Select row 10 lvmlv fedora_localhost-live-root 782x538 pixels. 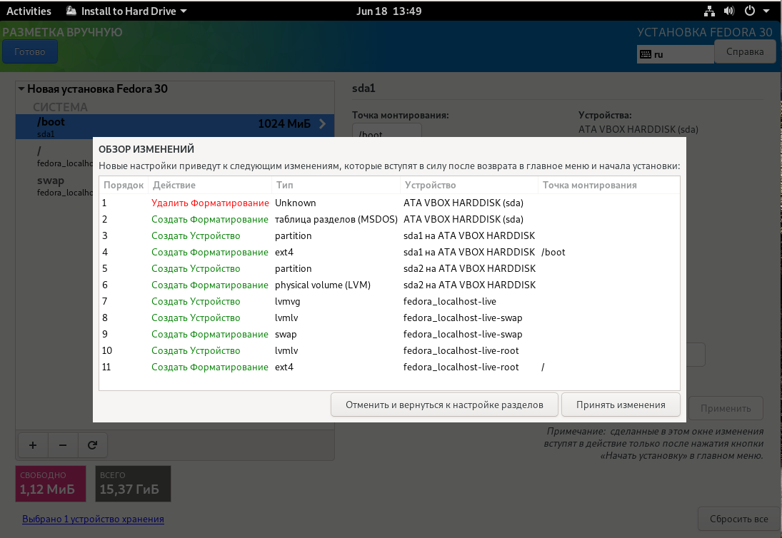click(x=389, y=350)
